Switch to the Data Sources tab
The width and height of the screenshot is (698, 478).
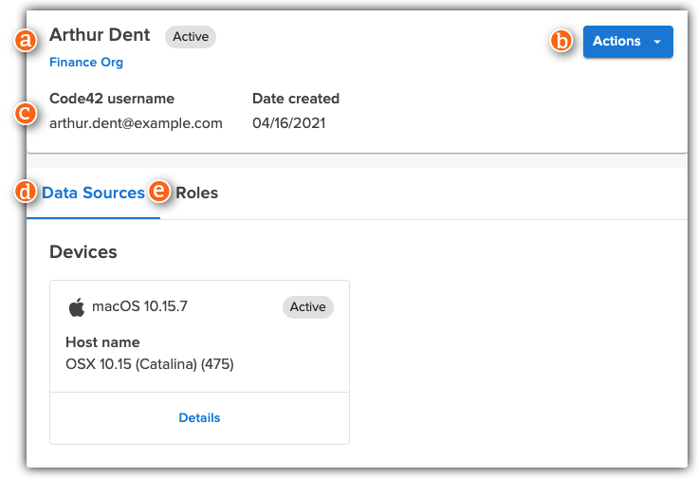coord(94,193)
